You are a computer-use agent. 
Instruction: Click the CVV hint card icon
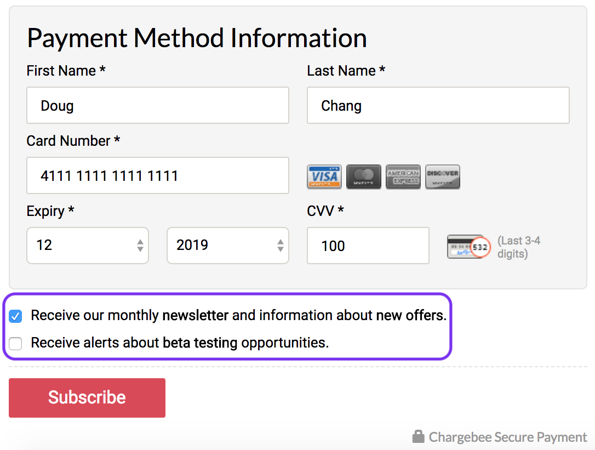(468, 247)
